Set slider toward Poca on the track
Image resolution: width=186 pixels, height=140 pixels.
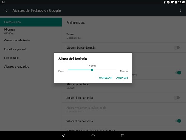pos(80,70)
